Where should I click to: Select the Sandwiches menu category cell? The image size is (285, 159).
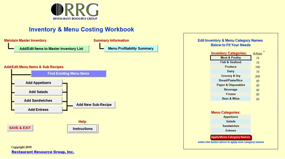231,126
